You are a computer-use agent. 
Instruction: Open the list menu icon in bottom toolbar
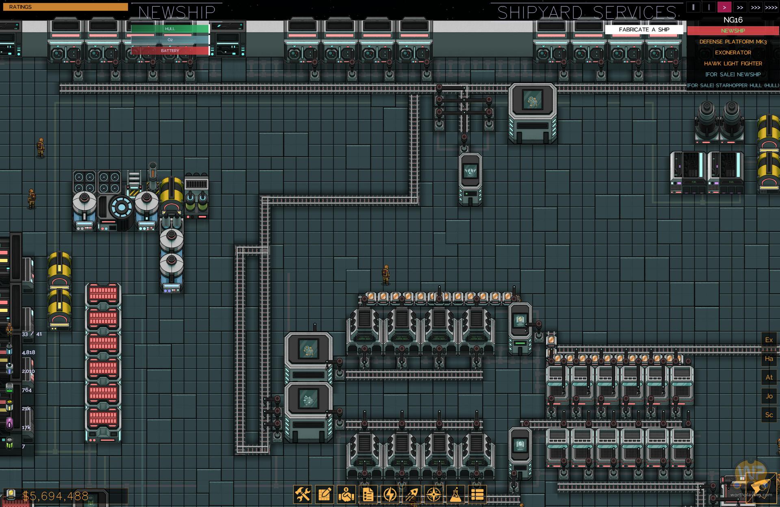pos(477,494)
